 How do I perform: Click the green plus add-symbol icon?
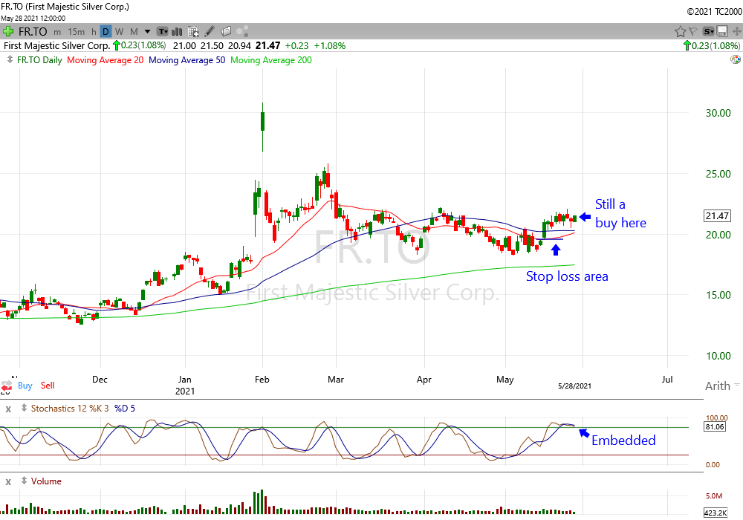point(8,32)
